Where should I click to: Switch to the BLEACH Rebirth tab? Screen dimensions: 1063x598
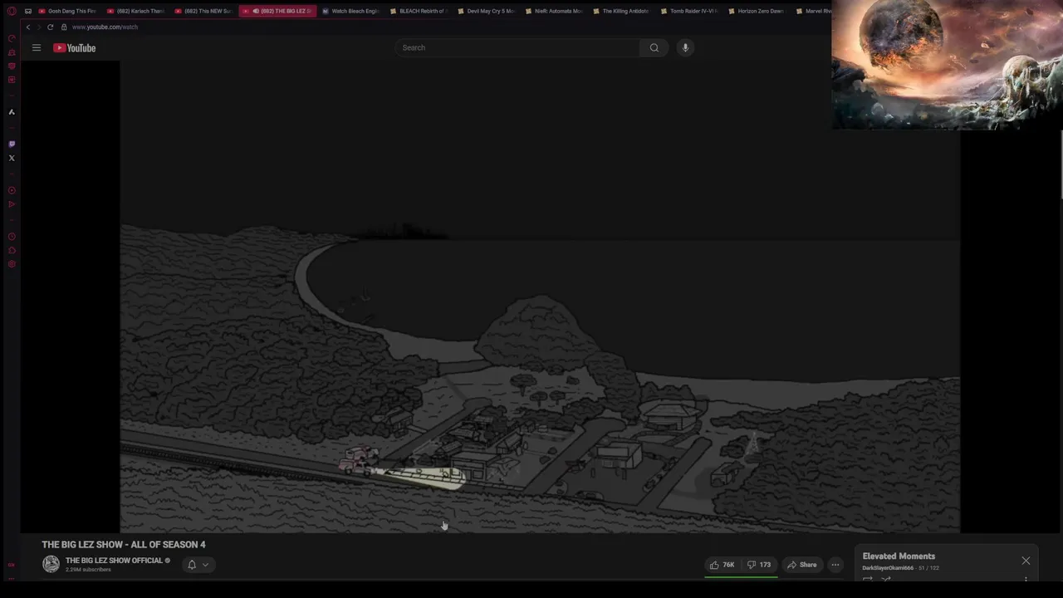click(x=419, y=11)
